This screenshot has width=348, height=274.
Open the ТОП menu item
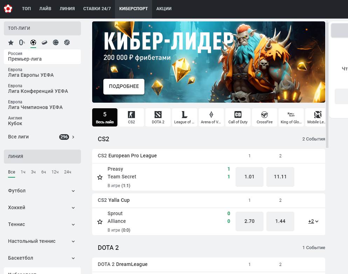click(26, 9)
